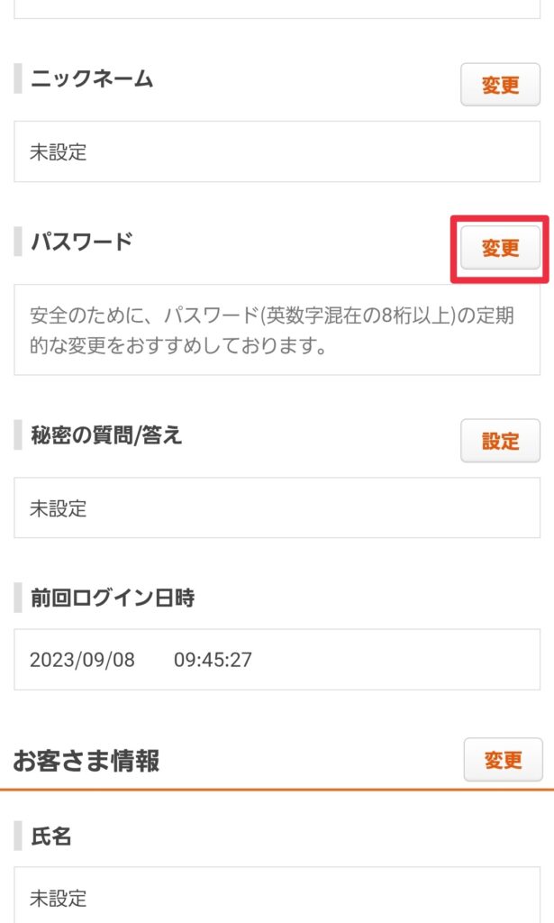Click the ニックネーム section heading
The width and height of the screenshot is (554, 923).
click(x=92, y=79)
